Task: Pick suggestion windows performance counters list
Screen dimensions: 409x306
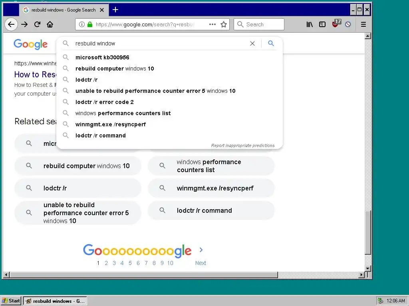Action: pyautogui.click(x=169, y=113)
